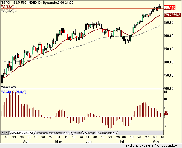
Task: Click the MA(55,C)e legend label
Action: point(9,11)
